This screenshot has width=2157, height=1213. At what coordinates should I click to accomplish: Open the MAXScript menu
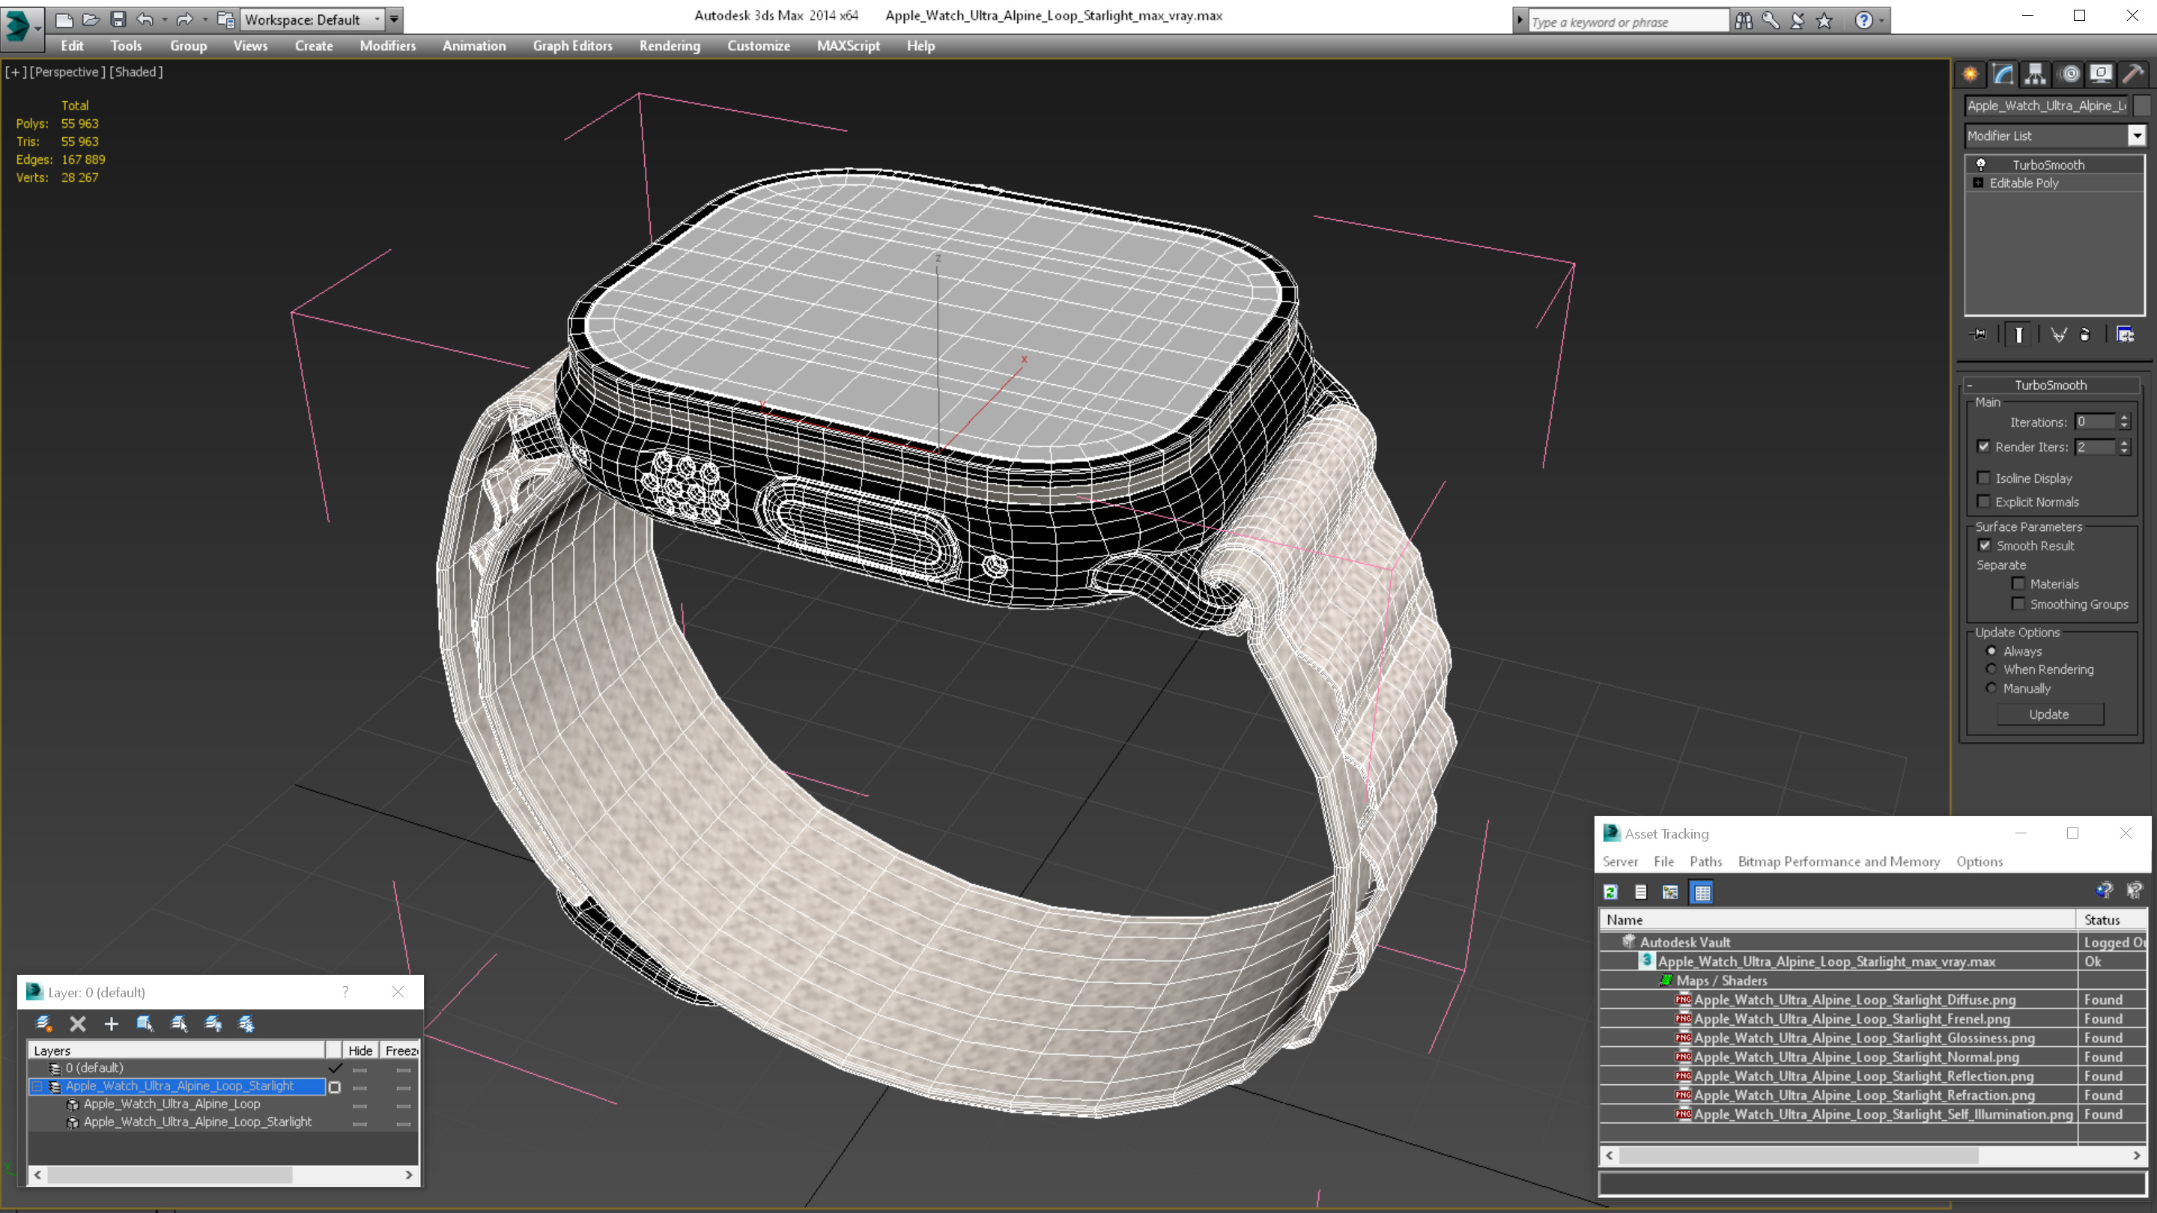[849, 46]
